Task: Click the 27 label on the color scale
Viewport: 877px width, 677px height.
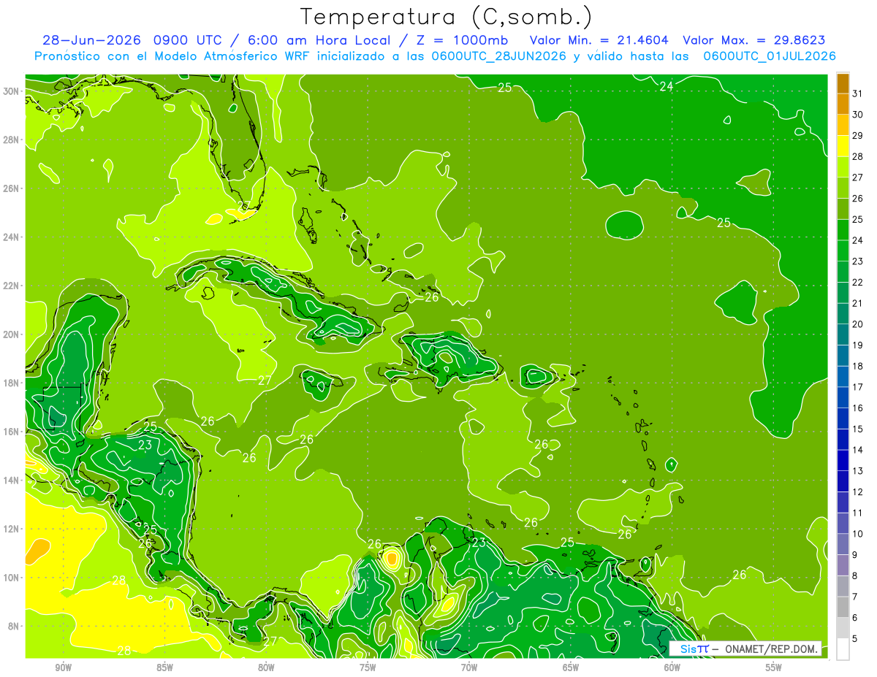Action: [x=858, y=177]
